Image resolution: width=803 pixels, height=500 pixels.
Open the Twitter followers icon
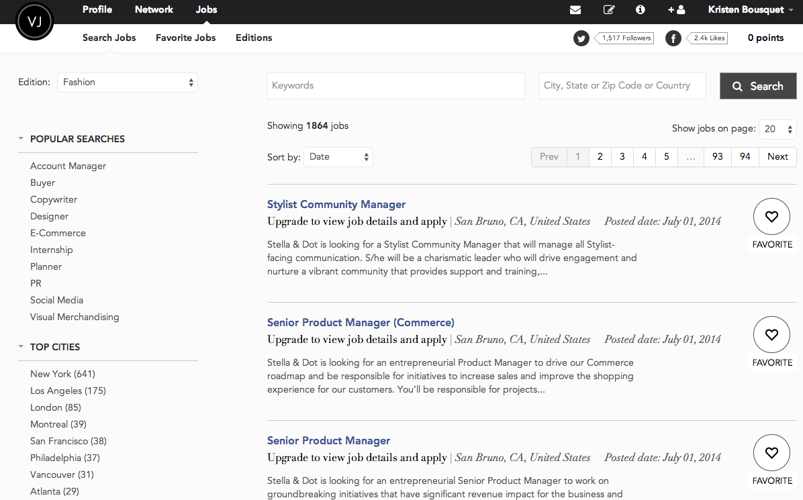point(581,38)
